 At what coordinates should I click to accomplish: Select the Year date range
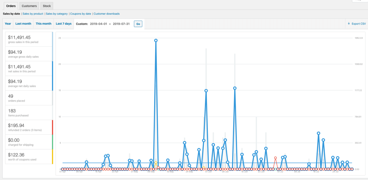[8, 24]
